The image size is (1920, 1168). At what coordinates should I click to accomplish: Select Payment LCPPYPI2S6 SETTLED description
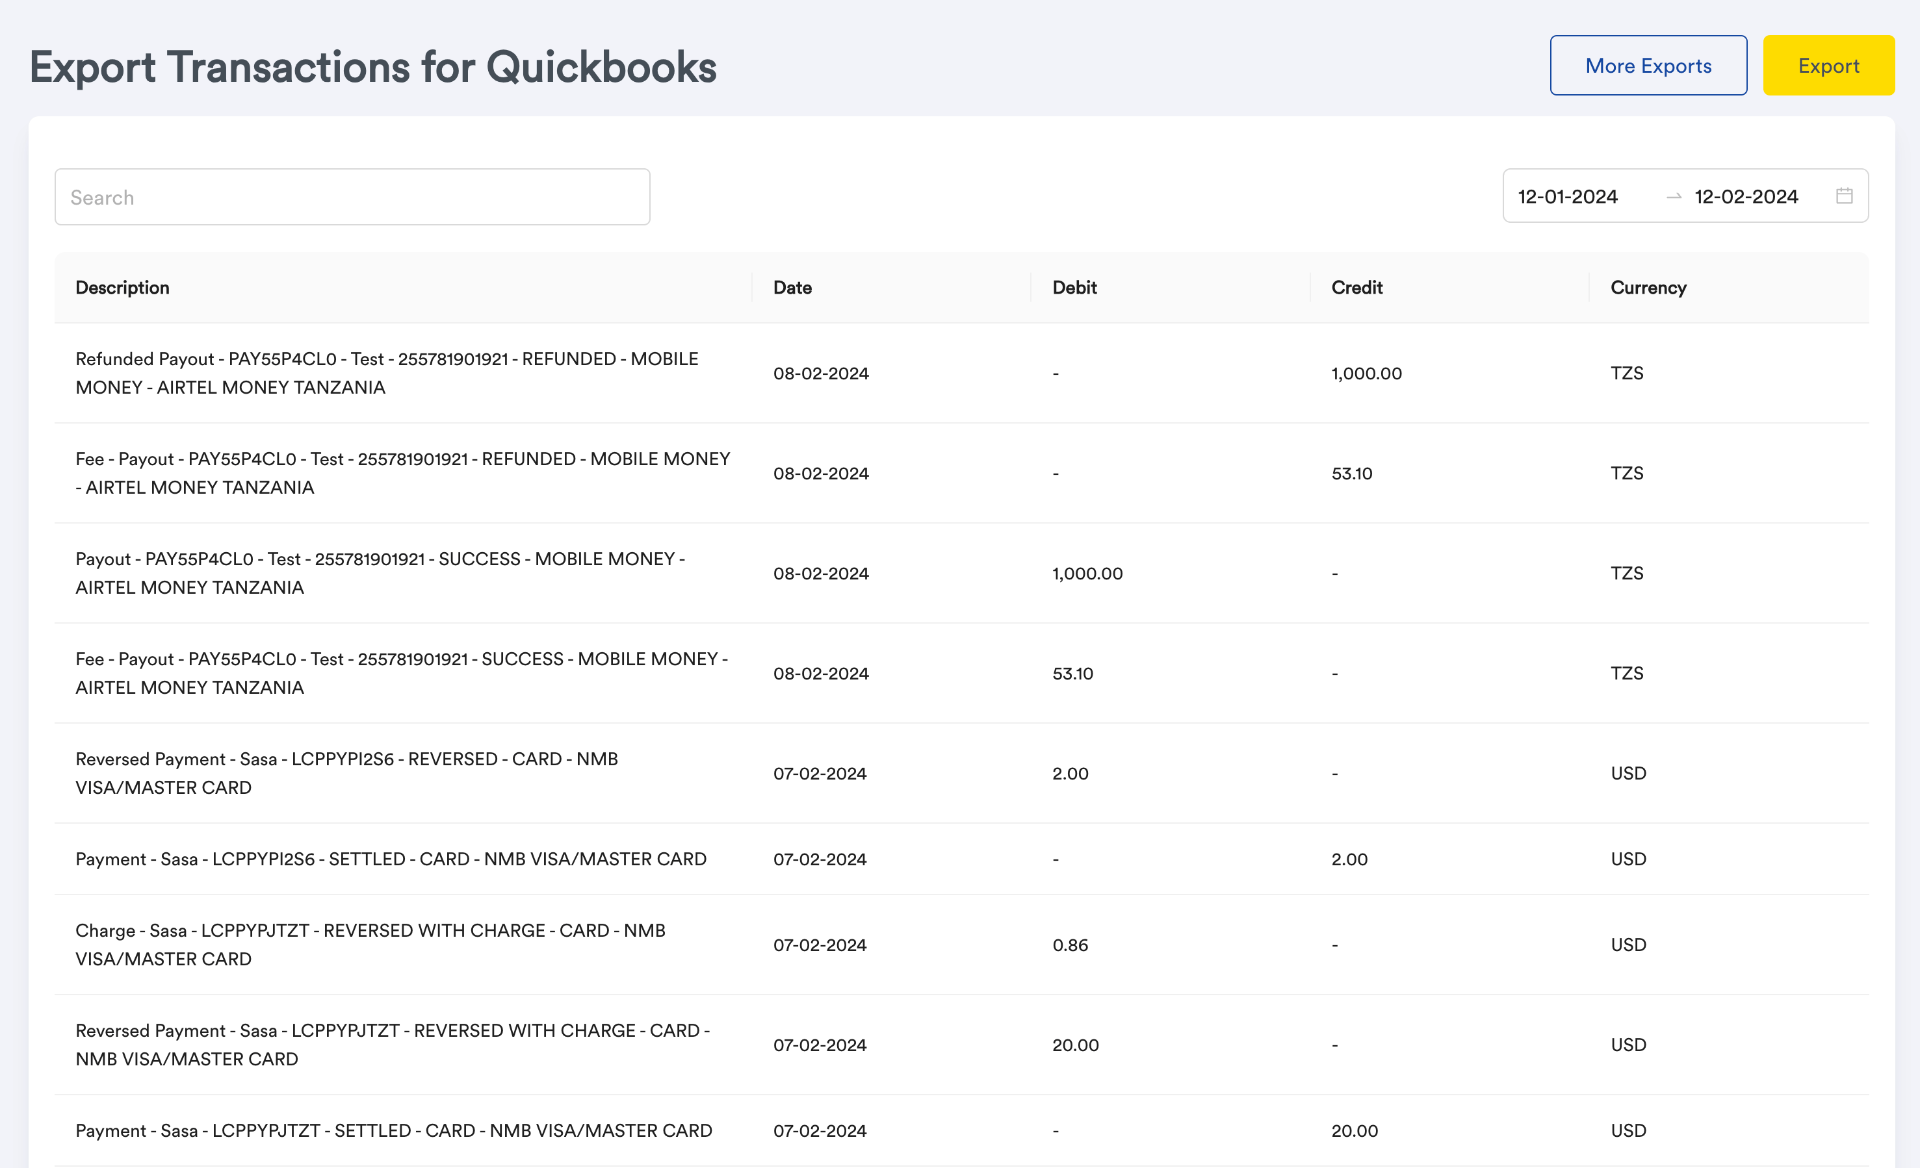[x=391, y=859]
